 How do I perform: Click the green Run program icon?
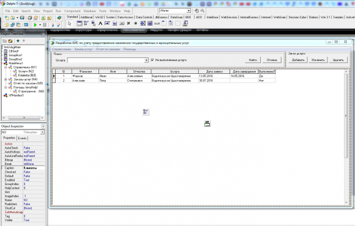click(x=35, y=24)
